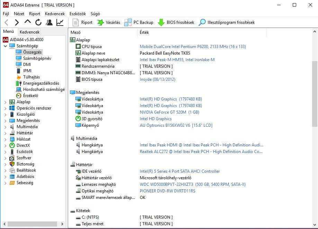
Task: Open the PIONEER DVD-RW DVRTD11RS link
Action: [167, 191]
